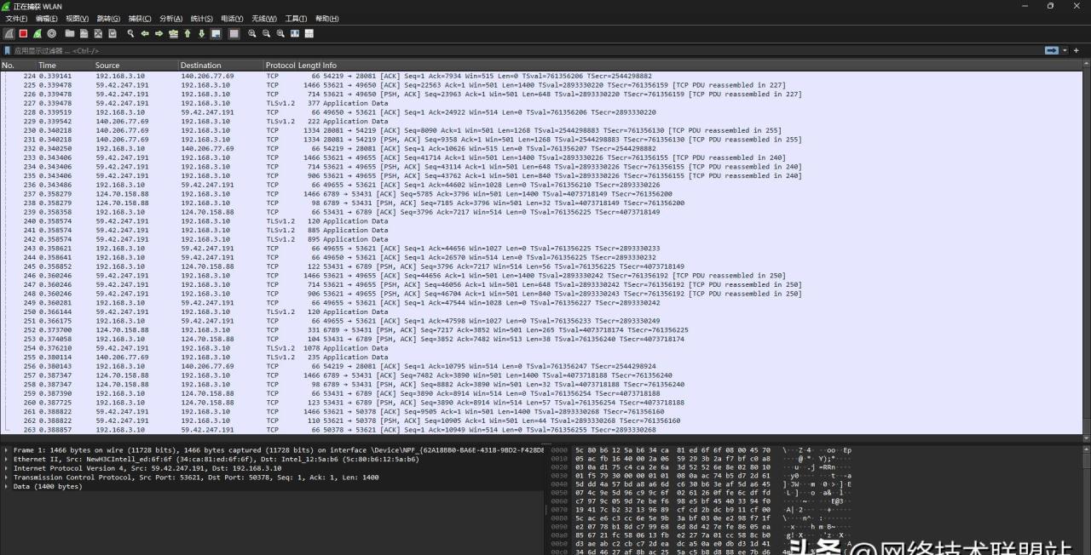Toggle packet list colorization
This screenshot has height=555, width=1091.
[x=230, y=34]
